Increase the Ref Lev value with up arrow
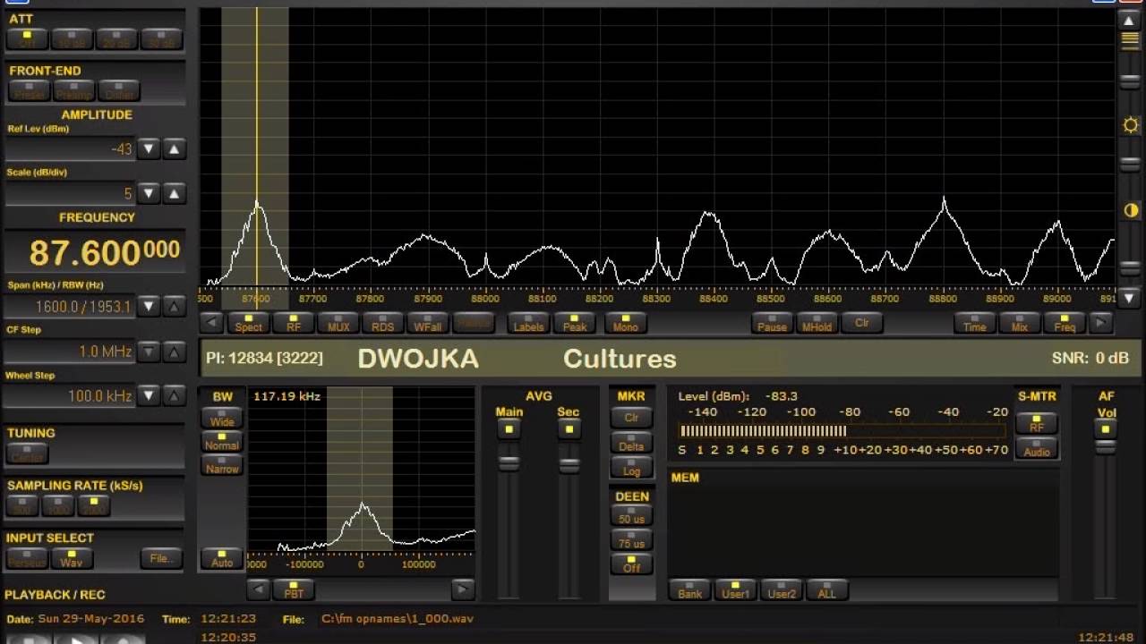1146x644 pixels. (175, 149)
